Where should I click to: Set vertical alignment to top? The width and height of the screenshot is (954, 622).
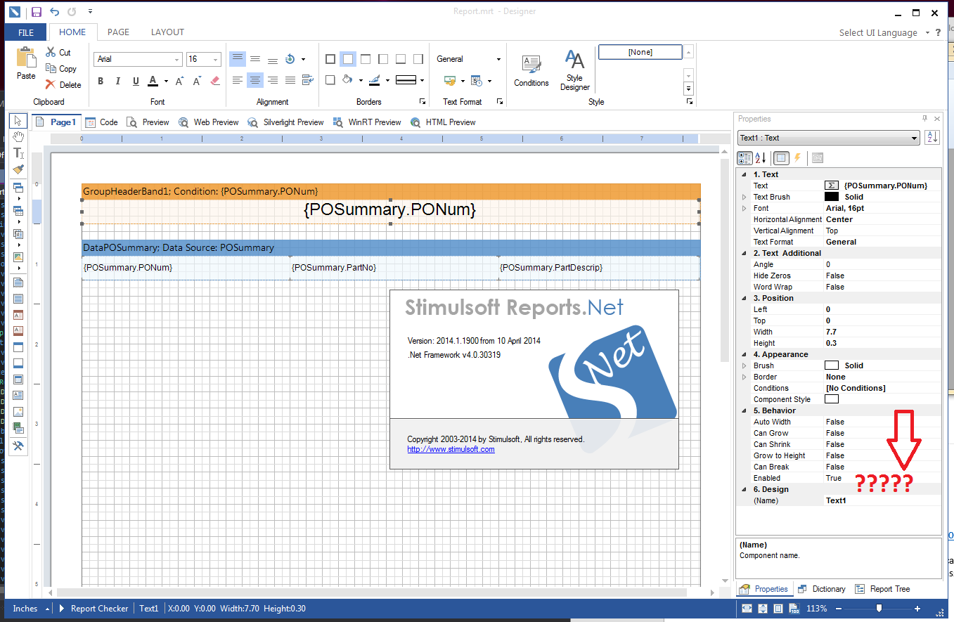pyautogui.click(x=238, y=59)
